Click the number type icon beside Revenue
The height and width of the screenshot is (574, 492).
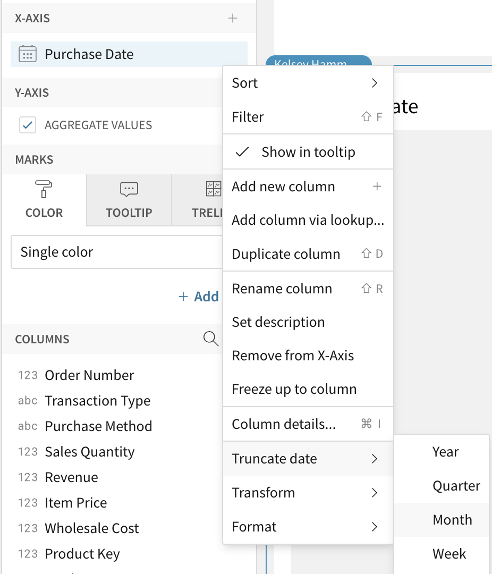coord(28,477)
